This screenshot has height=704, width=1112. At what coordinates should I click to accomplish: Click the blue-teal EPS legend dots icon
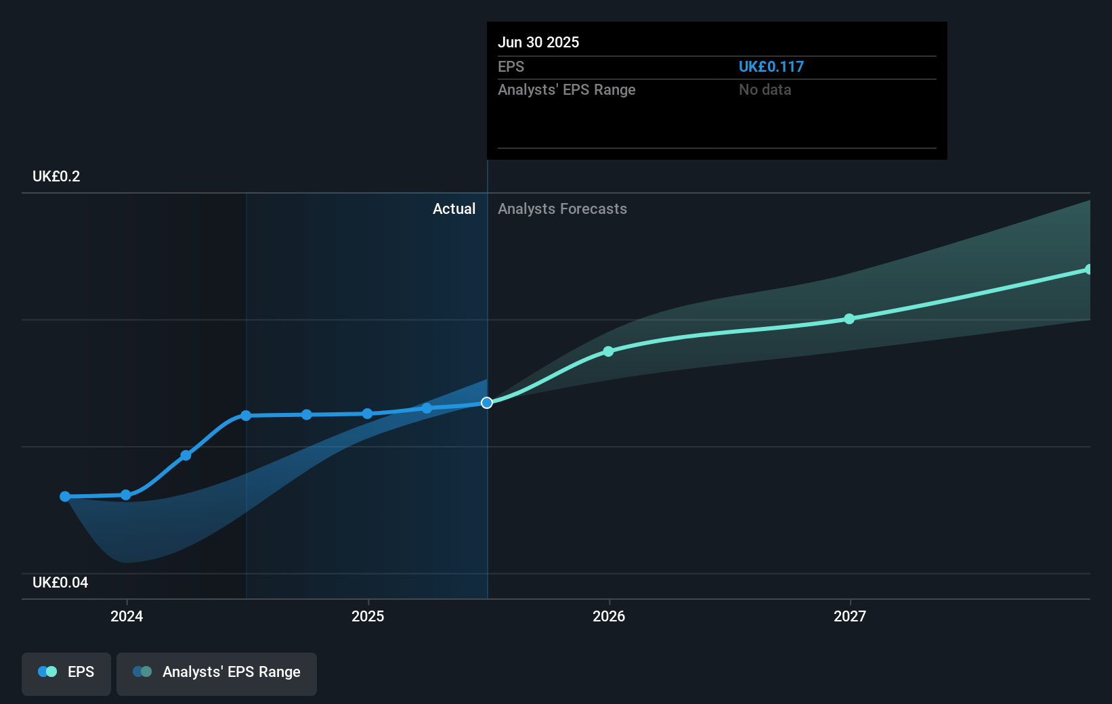pyautogui.click(x=47, y=672)
